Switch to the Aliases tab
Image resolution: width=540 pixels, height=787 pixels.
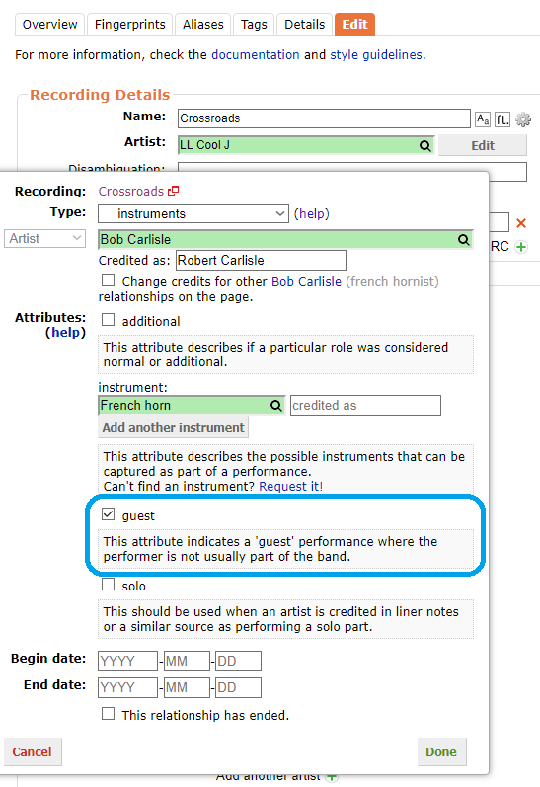tap(202, 25)
